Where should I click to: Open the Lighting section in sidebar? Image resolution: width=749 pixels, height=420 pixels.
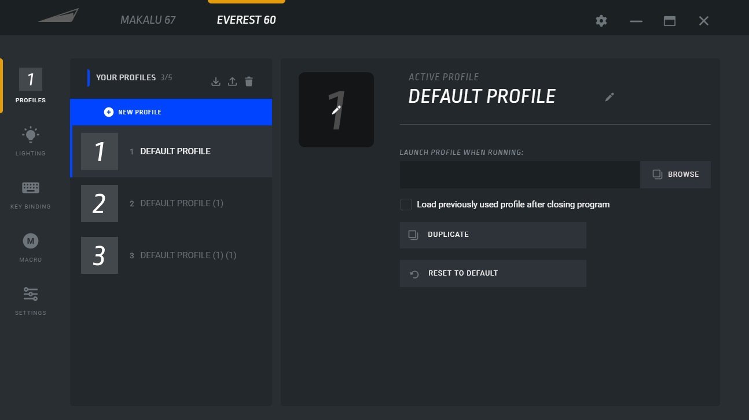tap(31, 140)
